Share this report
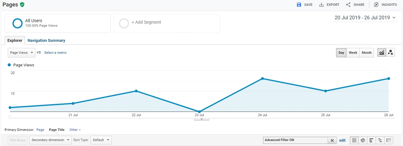The width and height of the screenshot is (403, 146). [355, 5]
